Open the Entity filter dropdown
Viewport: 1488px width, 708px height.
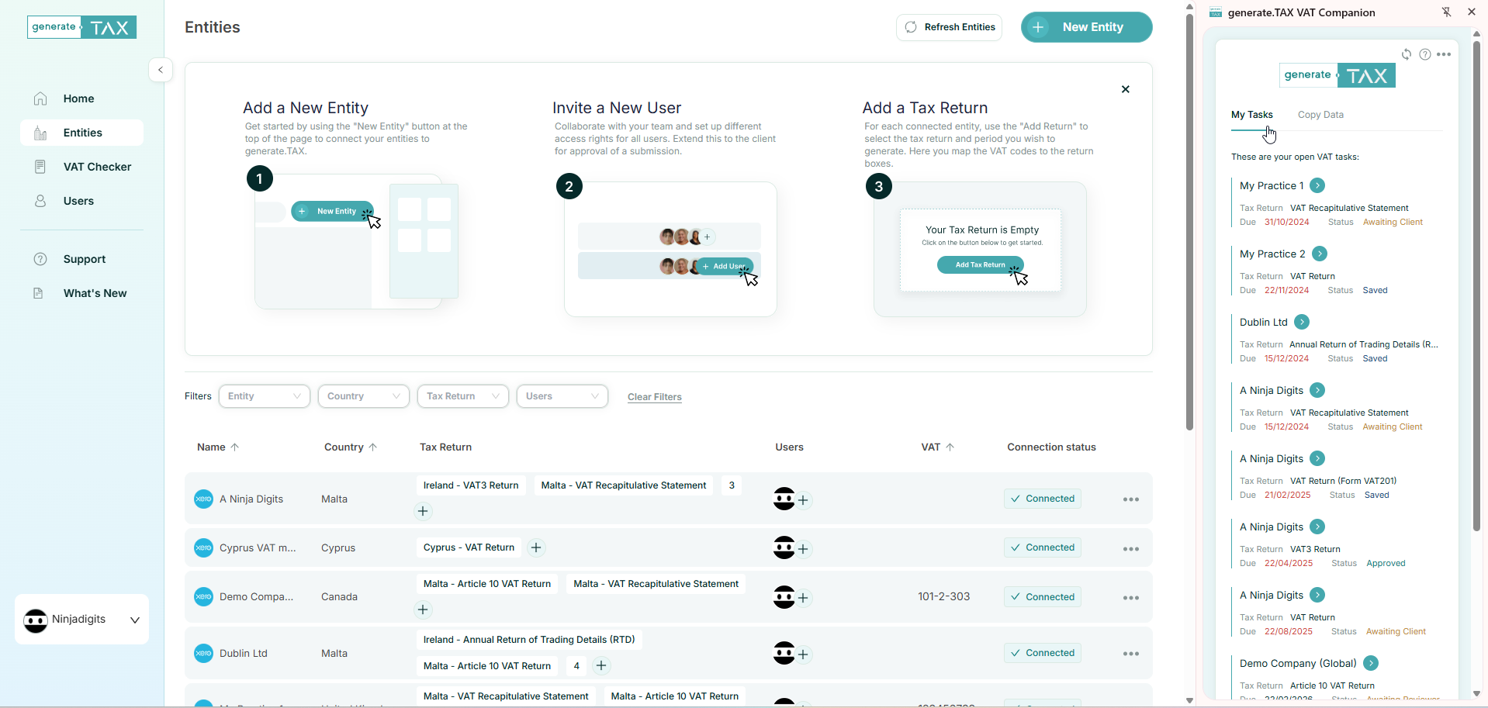264,396
